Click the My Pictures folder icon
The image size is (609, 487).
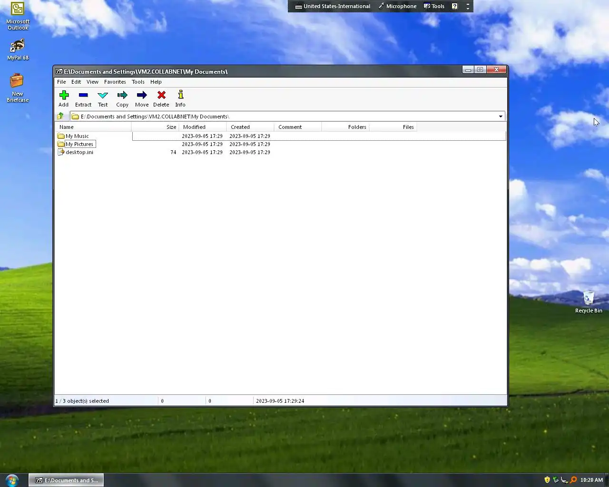point(61,144)
